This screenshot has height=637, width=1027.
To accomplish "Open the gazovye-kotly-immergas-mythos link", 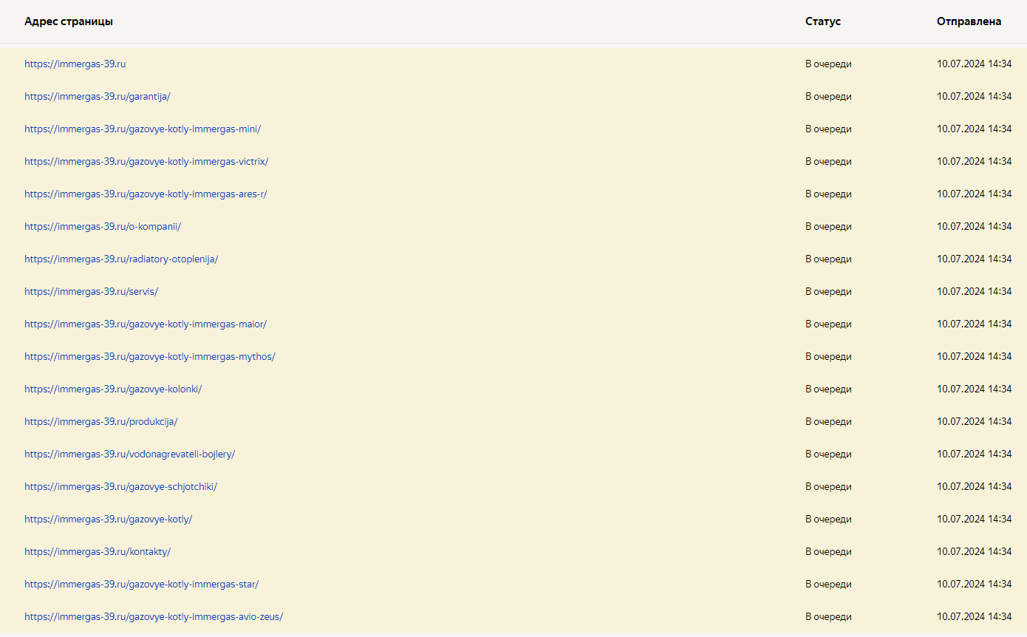I will [150, 356].
